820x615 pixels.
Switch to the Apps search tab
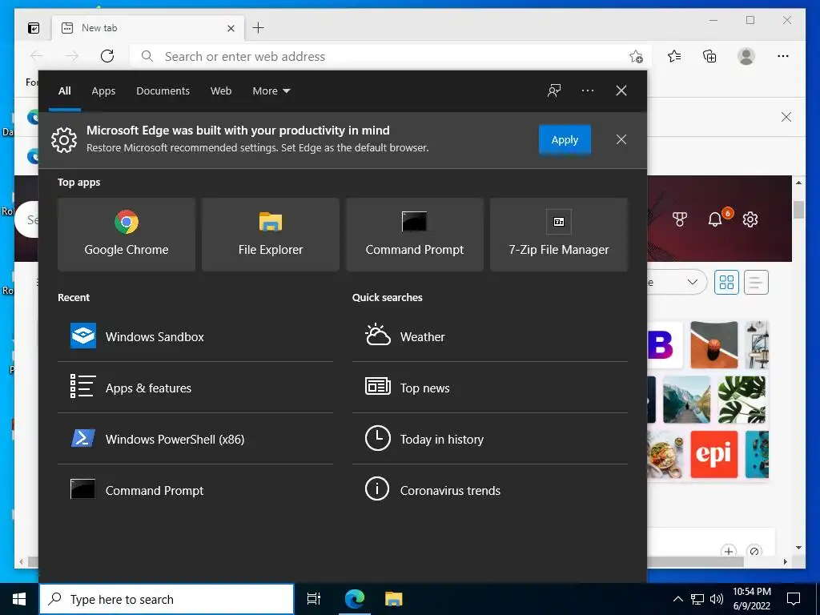click(103, 91)
